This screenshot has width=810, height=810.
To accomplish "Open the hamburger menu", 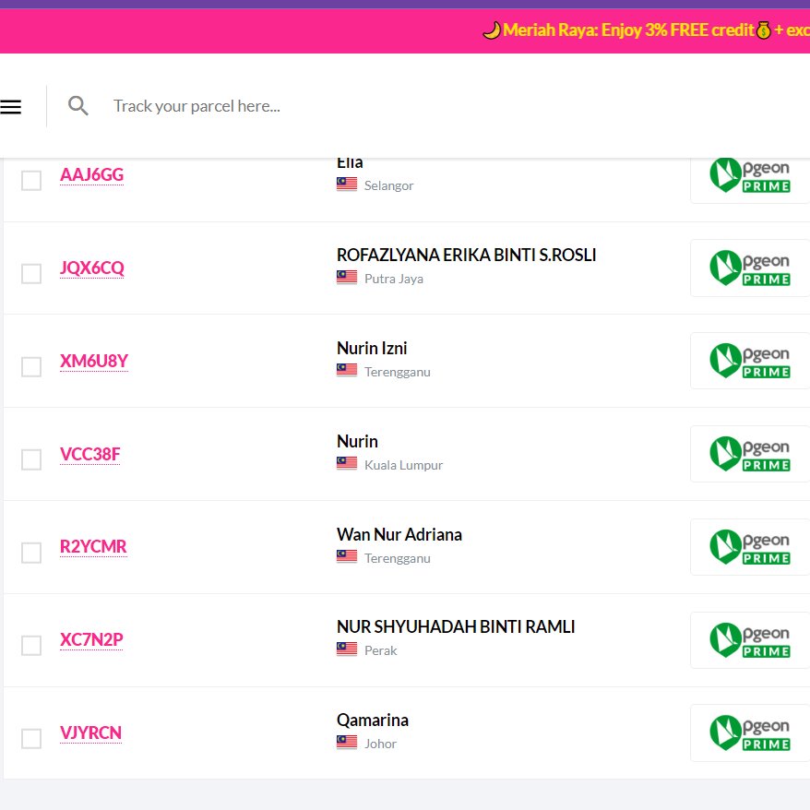I will pos(11,106).
